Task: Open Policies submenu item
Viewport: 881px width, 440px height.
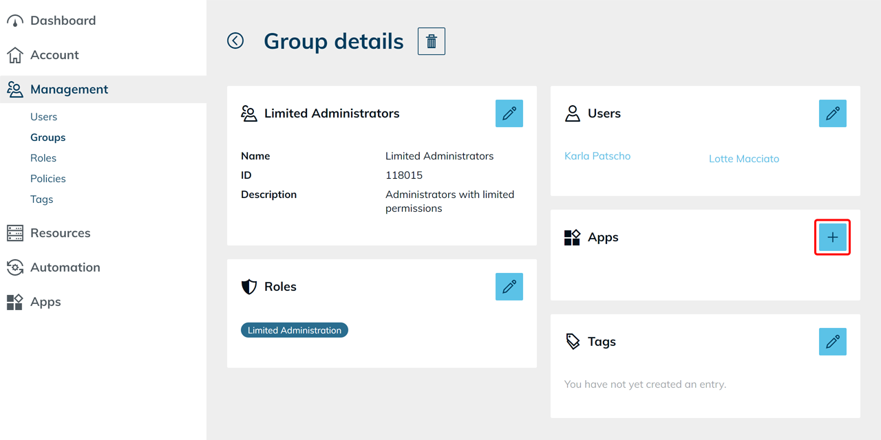Action: point(48,179)
